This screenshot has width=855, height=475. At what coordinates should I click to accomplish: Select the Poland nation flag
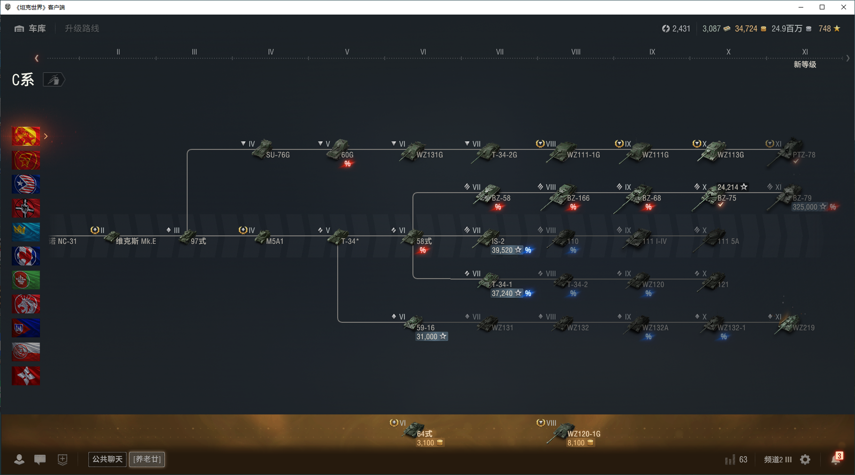pyautogui.click(x=26, y=352)
